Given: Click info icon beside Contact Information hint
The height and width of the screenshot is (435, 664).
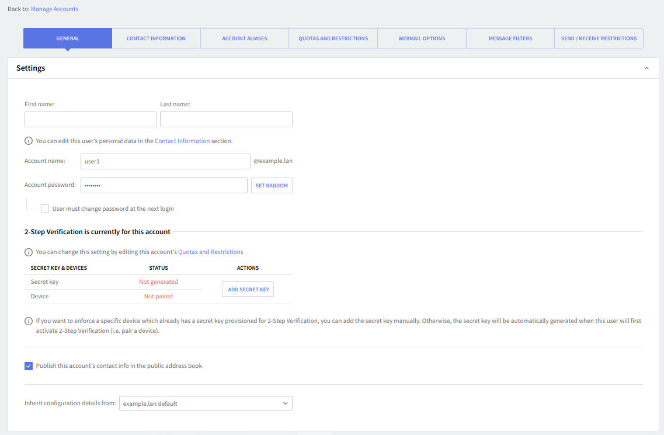Looking at the screenshot, I should click(x=29, y=141).
